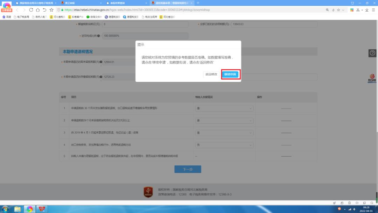This screenshot has width=378, height=213.
Task: Click the blue 继续申请 dialog button
Action: 230,74
